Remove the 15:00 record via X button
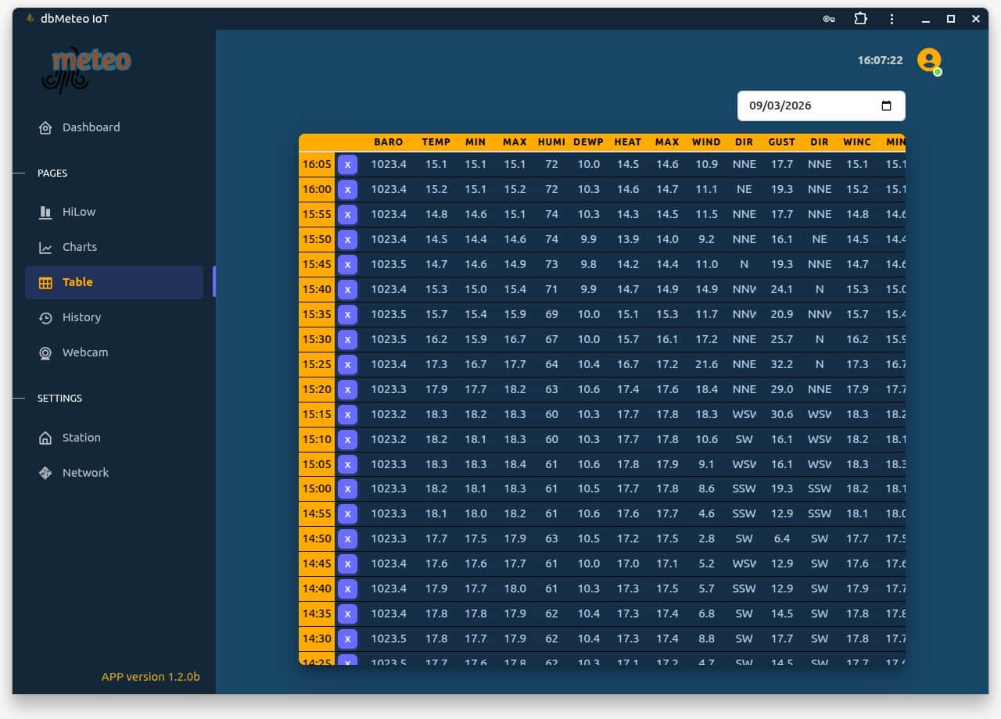This screenshot has height=719, width=1001. click(347, 488)
